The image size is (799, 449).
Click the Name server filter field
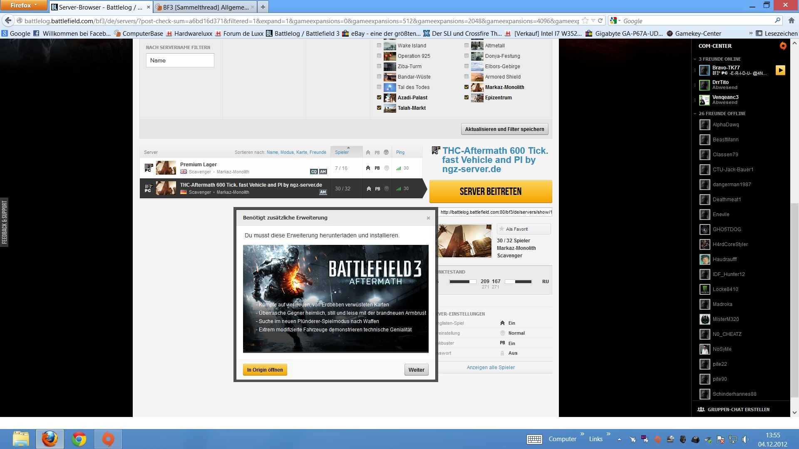pyautogui.click(x=180, y=60)
